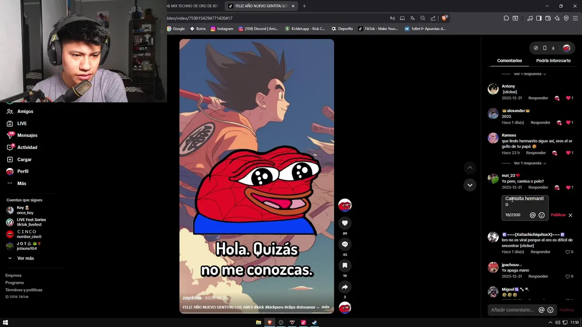Open Leo AI sparkle icon
This screenshot has width=582, height=327.
pyautogui.click(x=557, y=18)
